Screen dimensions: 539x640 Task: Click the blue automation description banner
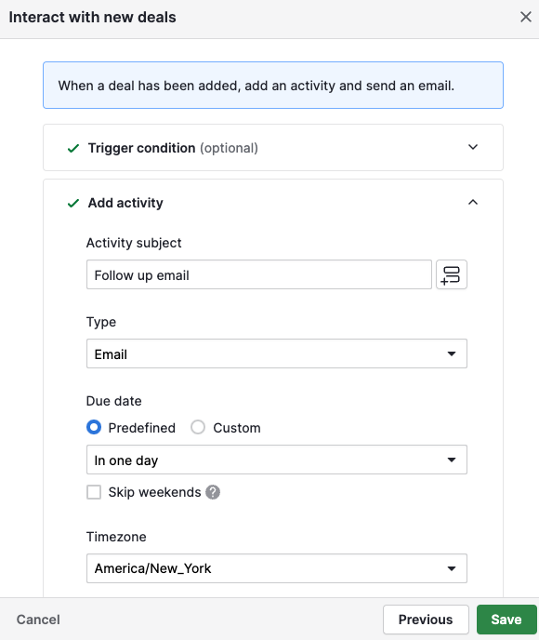(x=273, y=86)
